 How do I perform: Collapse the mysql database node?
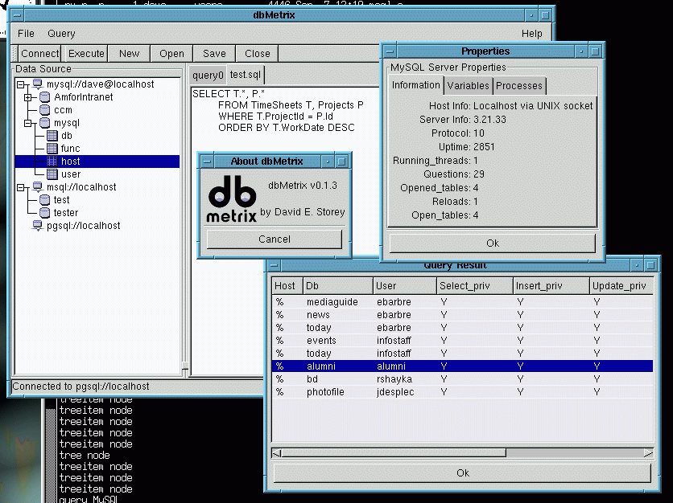[x=28, y=124]
